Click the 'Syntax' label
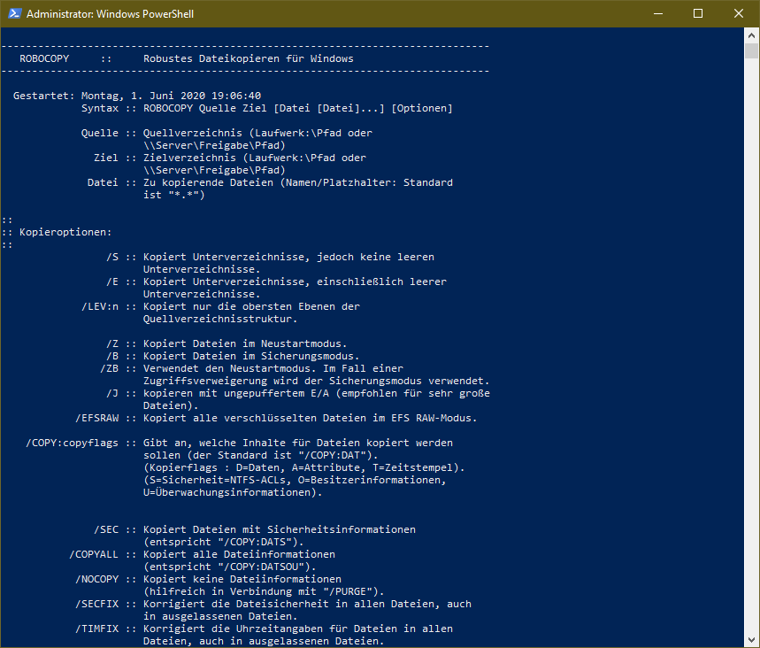Viewport: 760px width, 648px height. [x=100, y=108]
